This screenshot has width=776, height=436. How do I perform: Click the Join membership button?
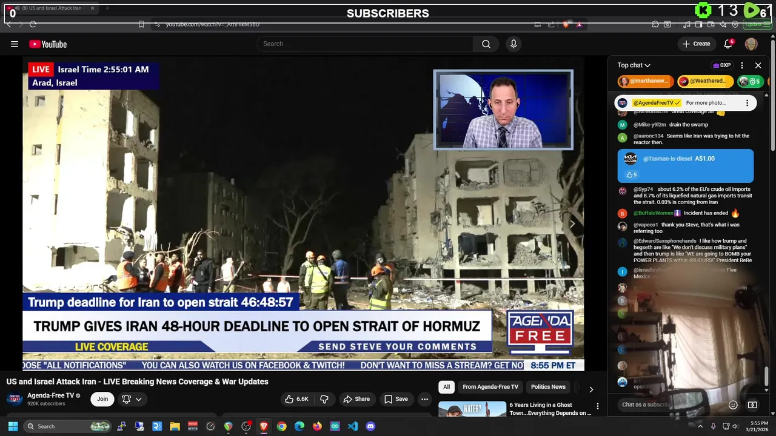click(102, 399)
